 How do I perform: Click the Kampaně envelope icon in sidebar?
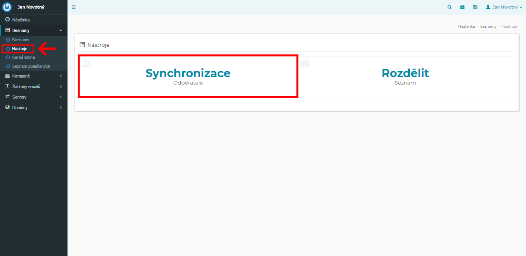(x=7, y=76)
